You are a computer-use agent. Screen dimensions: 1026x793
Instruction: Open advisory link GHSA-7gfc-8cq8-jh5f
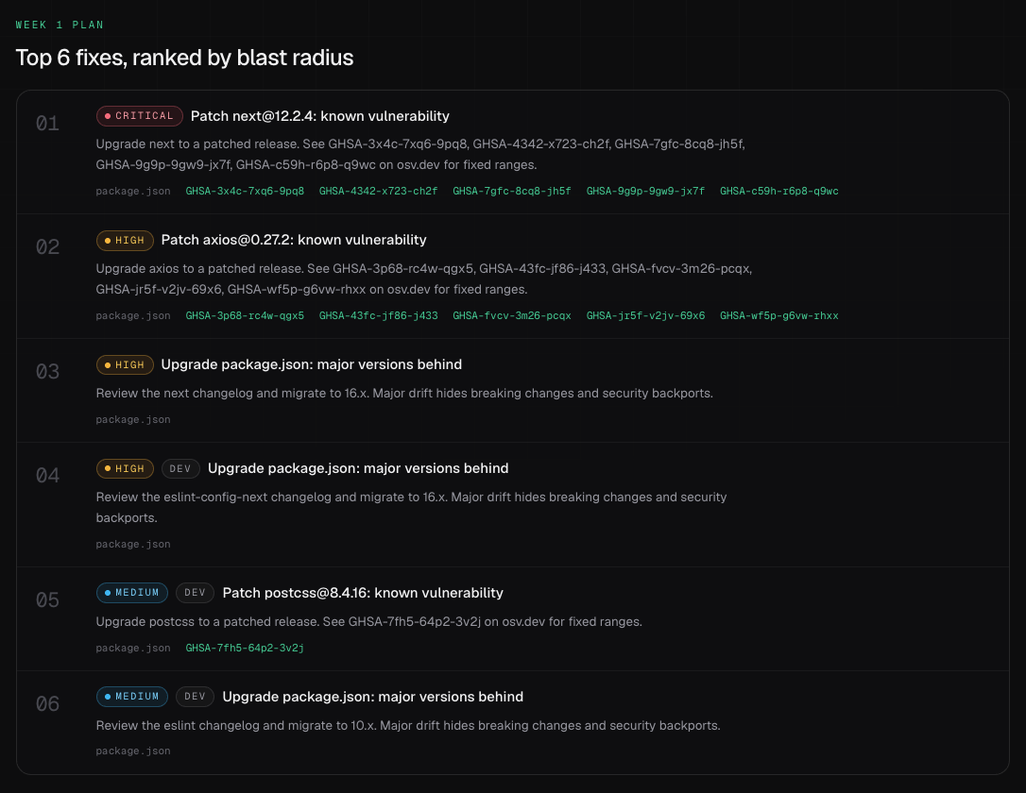[x=512, y=191]
